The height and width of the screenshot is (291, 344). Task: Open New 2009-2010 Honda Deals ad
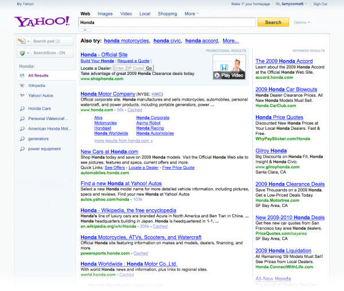(290, 217)
